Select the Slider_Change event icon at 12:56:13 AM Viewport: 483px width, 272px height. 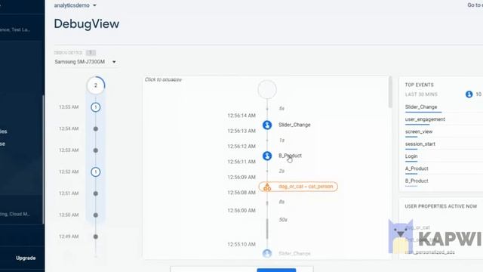pyautogui.click(x=267, y=125)
